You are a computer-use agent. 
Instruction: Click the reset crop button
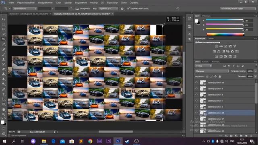click(x=177, y=8)
